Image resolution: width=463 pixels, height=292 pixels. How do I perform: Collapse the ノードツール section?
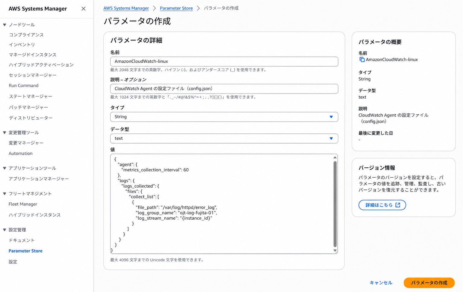point(5,25)
